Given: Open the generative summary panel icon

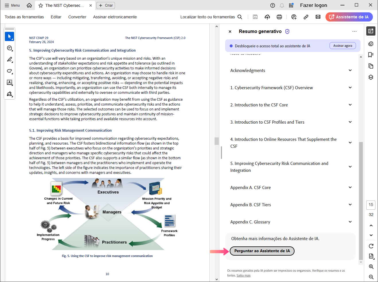Looking at the screenshot, I should pos(371,31).
